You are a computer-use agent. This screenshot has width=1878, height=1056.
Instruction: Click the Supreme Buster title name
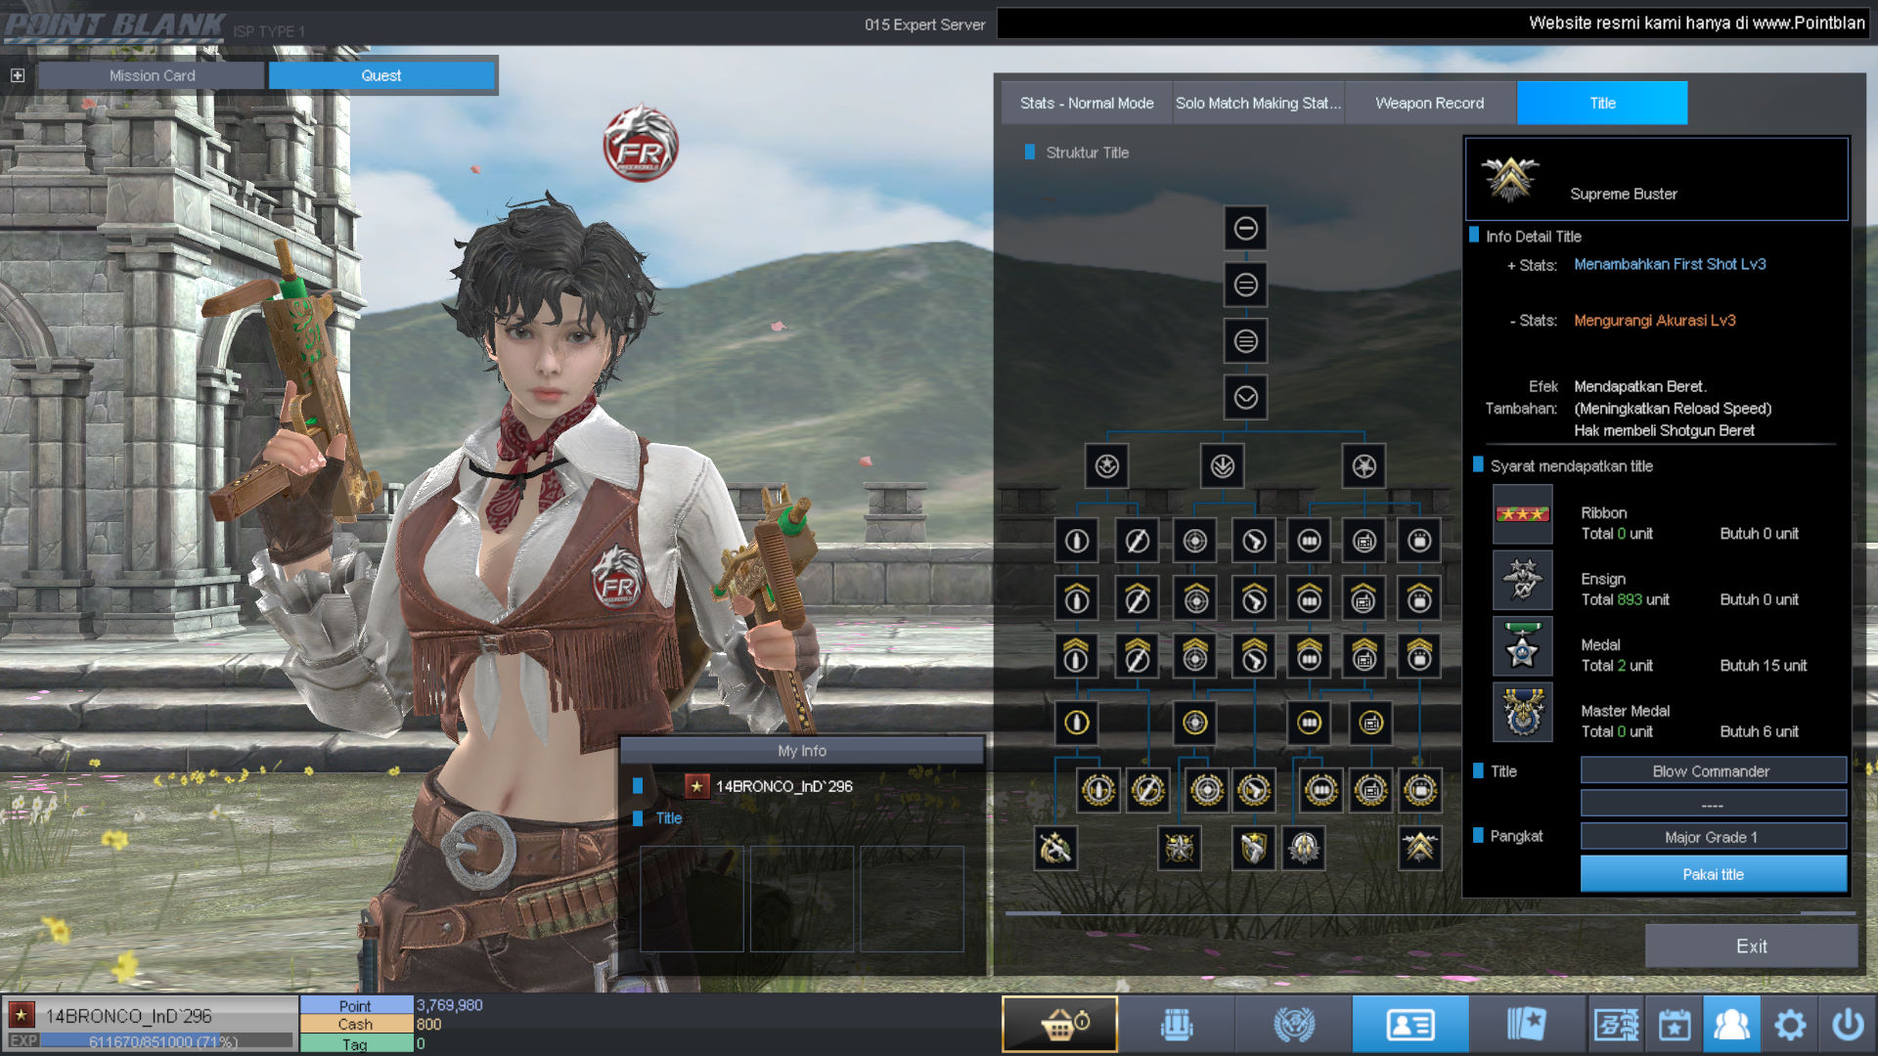pos(1623,194)
